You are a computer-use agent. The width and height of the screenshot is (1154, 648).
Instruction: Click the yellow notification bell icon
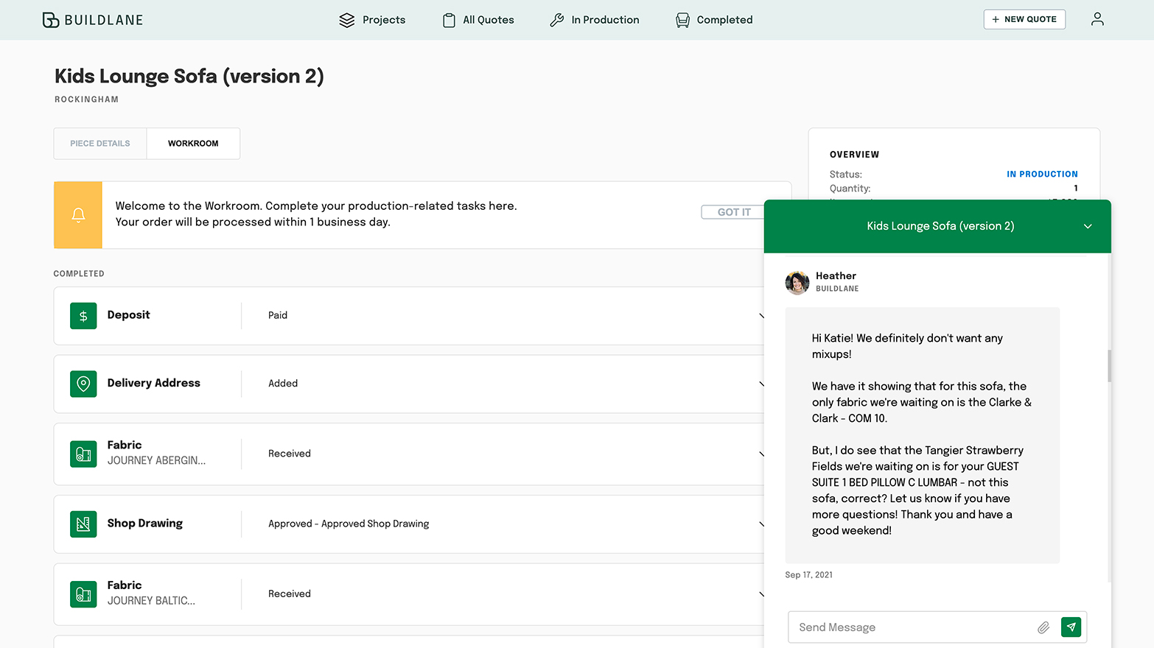78,215
